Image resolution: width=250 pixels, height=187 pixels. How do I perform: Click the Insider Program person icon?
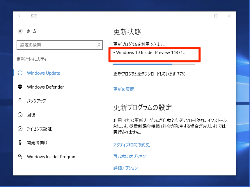20,157
